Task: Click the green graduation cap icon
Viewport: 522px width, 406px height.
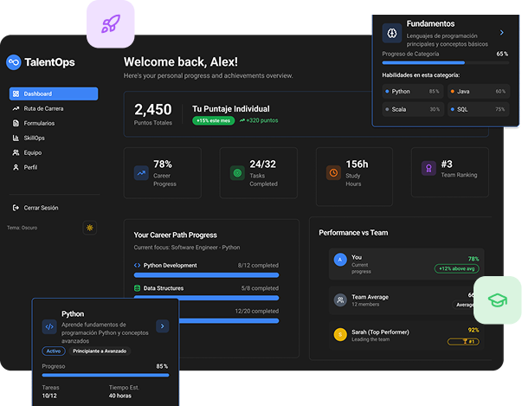Action: tap(498, 300)
